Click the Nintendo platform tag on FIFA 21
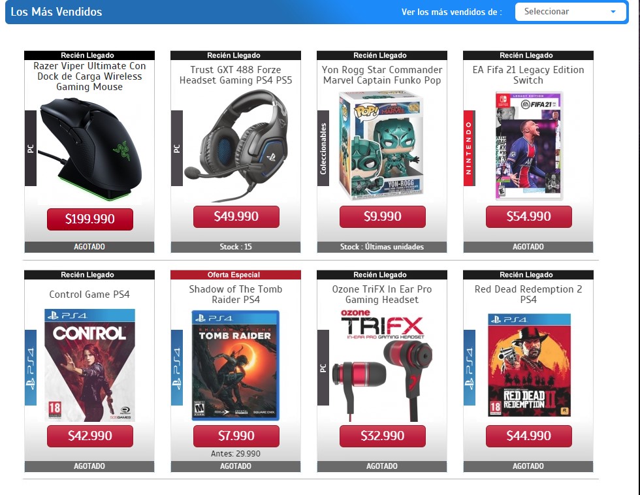The image size is (640, 495). pyautogui.click(x=470, y=148)
